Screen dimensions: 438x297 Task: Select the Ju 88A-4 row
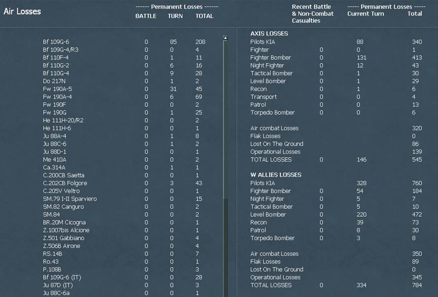(x=124, y=136)
